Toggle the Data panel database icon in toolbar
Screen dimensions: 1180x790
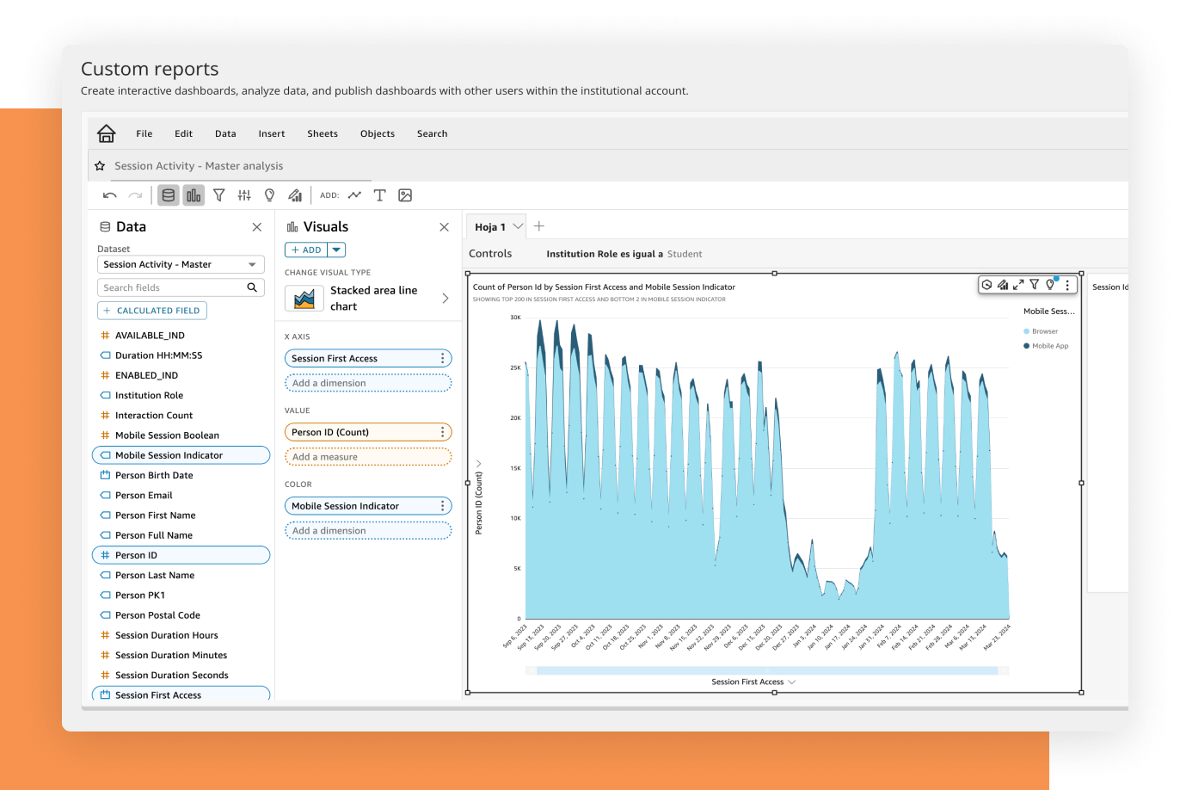[169, 195]
